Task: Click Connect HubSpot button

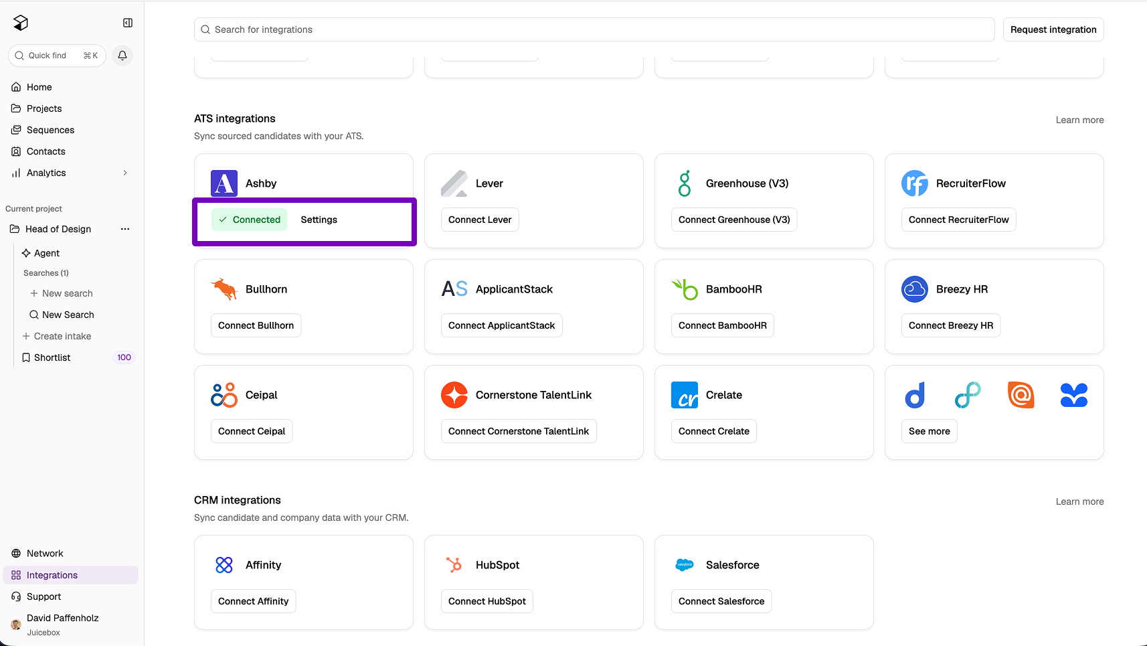Action: coord(487,601)
